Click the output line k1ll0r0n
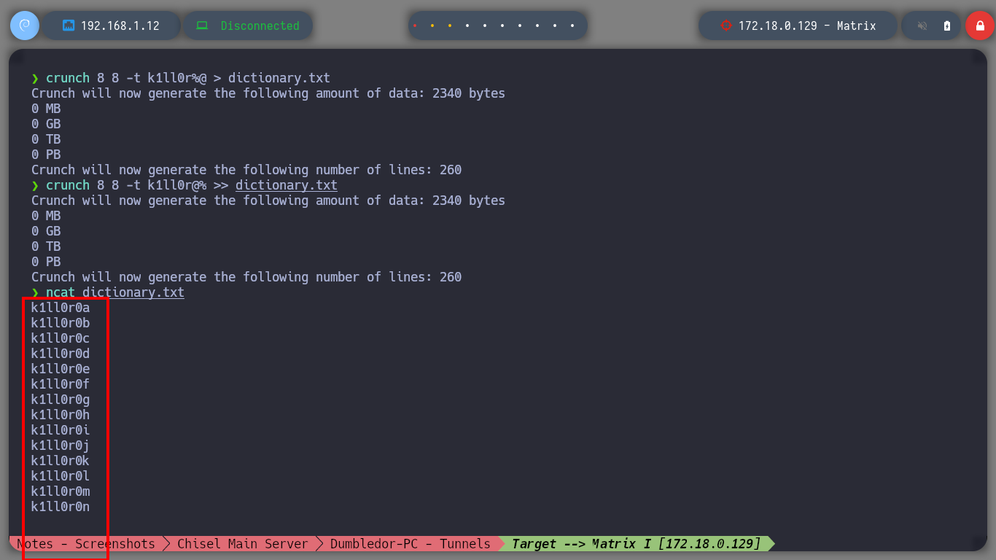This screenshot has width=996, height=560. coord(61,507)
